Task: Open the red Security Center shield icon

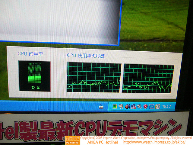Action: coord(145,106)
